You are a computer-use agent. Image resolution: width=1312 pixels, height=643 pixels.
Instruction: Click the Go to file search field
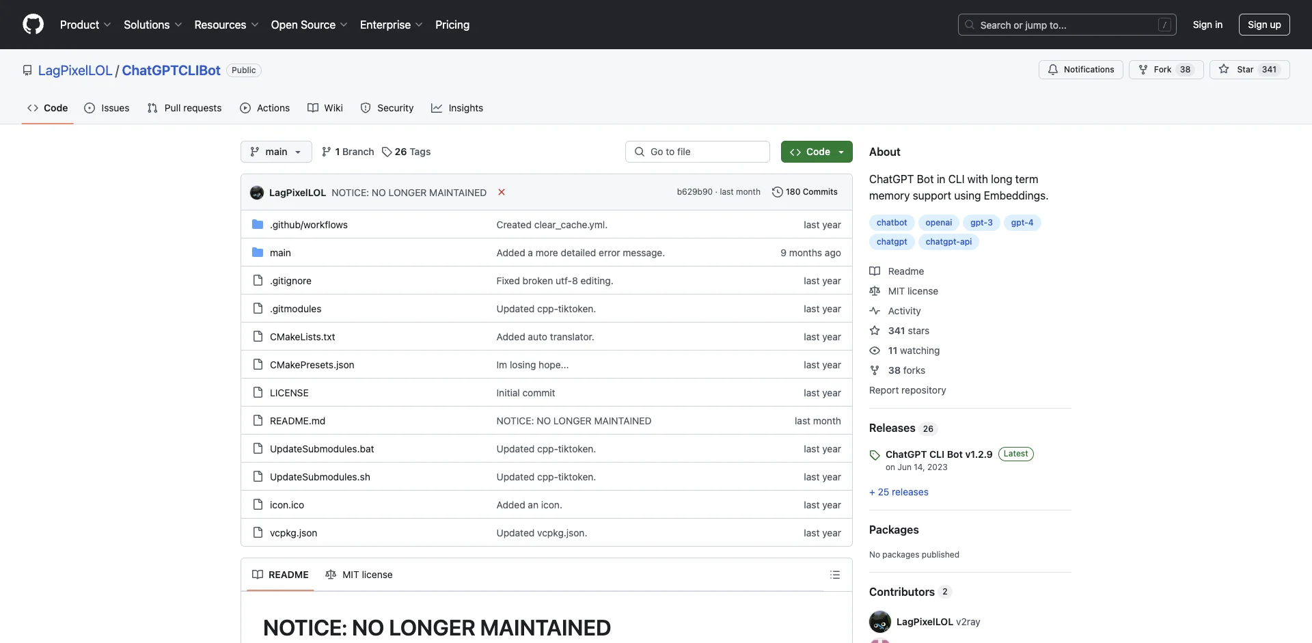698,152
